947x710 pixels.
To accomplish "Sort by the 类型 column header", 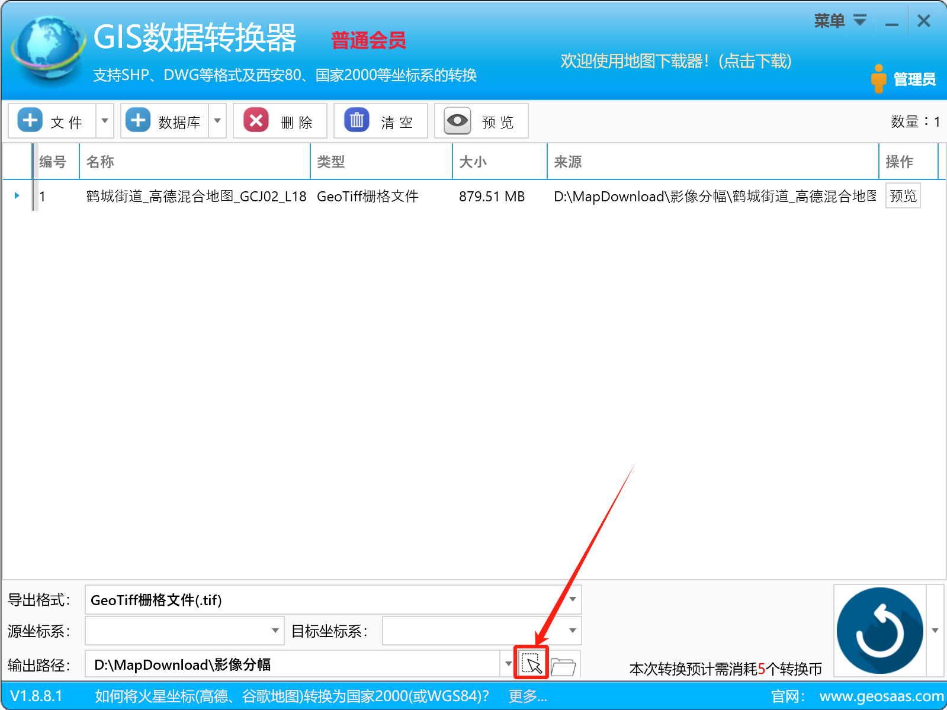I will coord(381,162).
